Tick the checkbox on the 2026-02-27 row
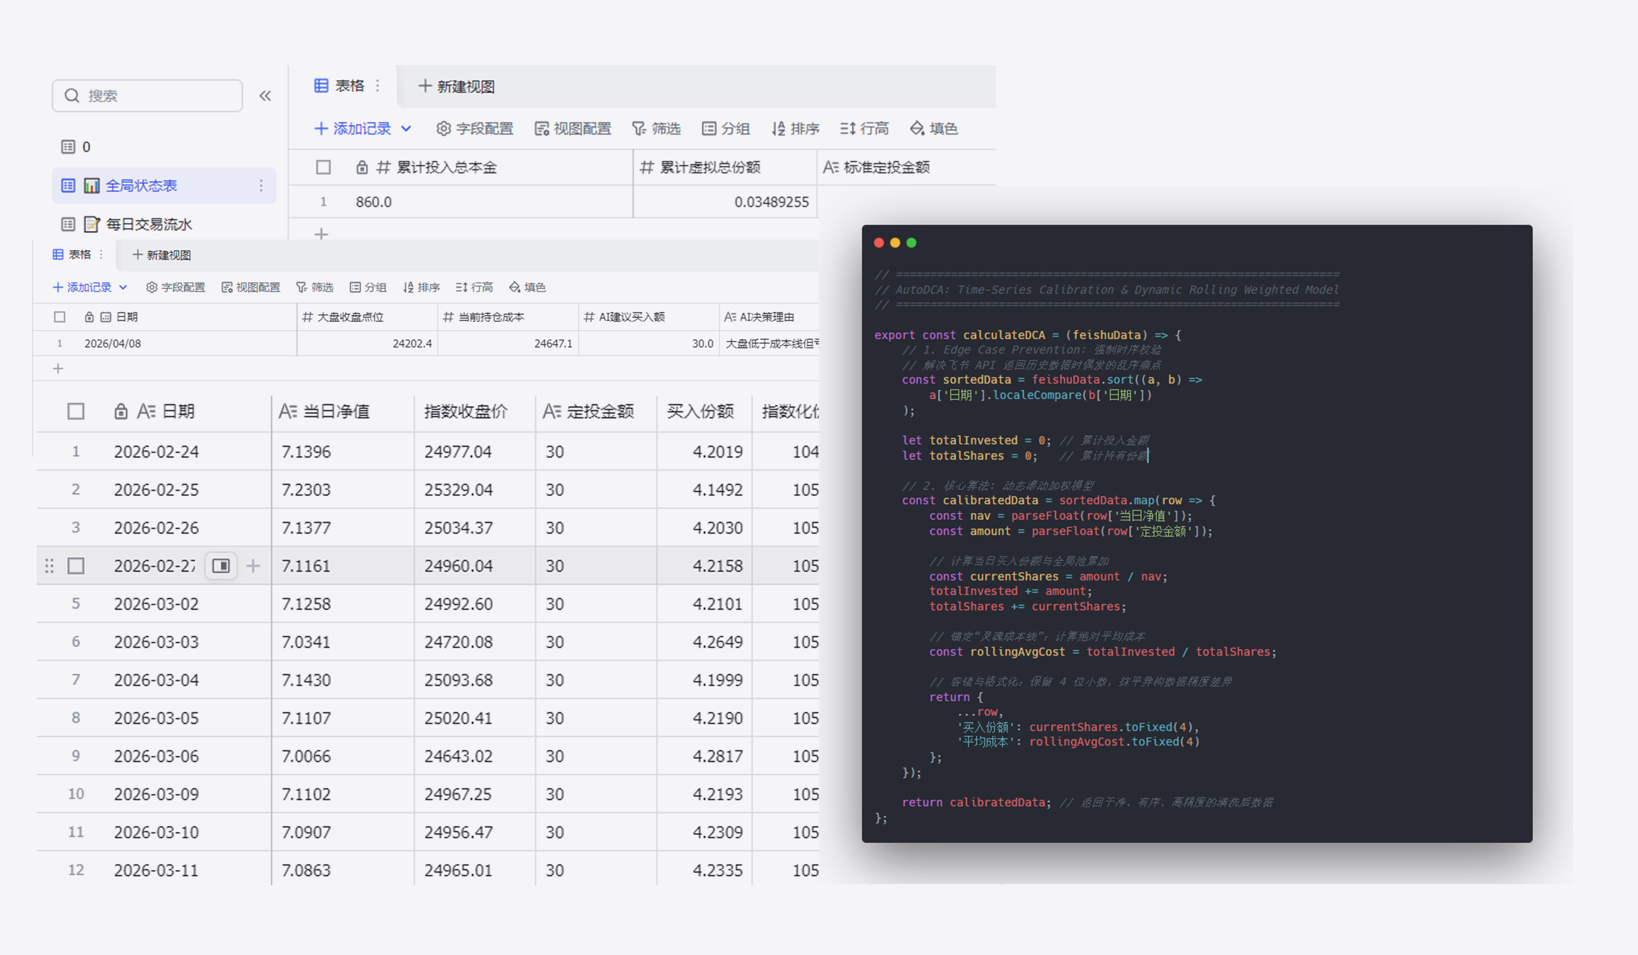This screenshot has width=1638, height=955. pyautogui.click(x=76, y=566)
